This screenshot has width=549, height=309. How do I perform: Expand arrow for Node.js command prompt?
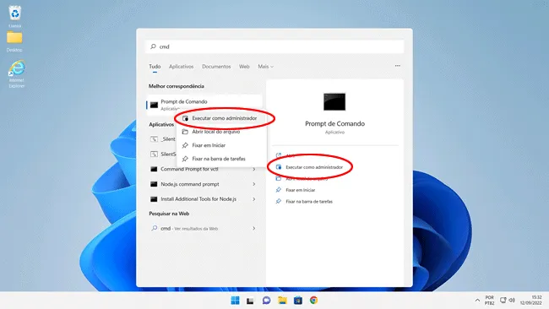tap(254, 184)
